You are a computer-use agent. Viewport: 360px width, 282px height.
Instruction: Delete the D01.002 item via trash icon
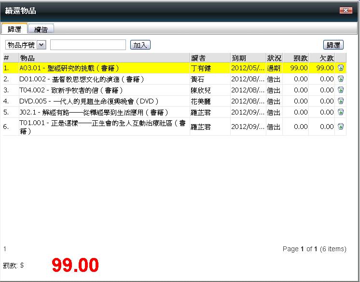(x=341, y=79)
